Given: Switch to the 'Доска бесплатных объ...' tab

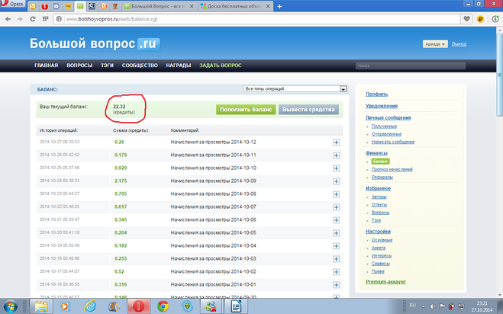Looking at the screenshot, I should point(235,6).
